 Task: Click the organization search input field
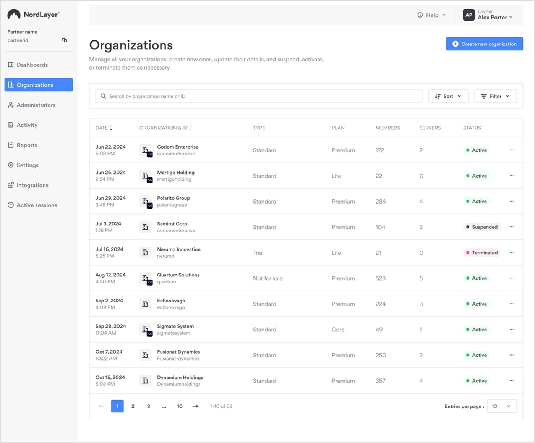pos(258,96)
